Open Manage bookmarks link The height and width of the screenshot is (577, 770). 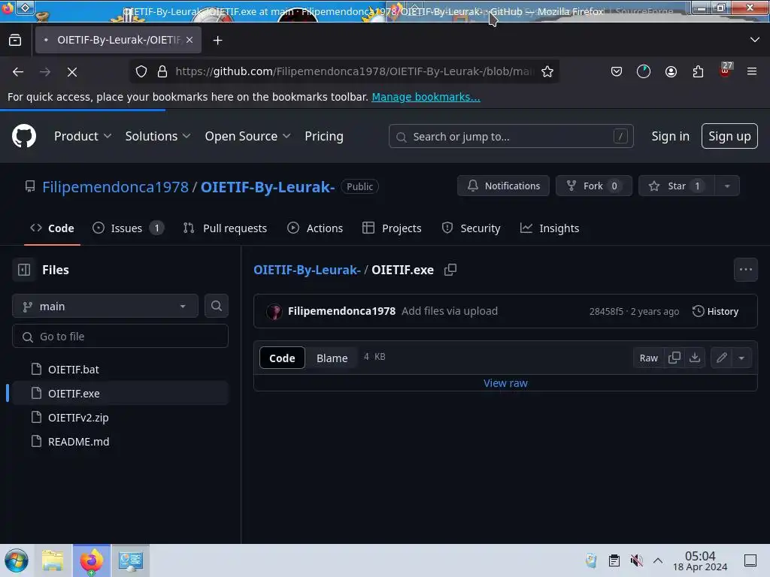(426, 97)
